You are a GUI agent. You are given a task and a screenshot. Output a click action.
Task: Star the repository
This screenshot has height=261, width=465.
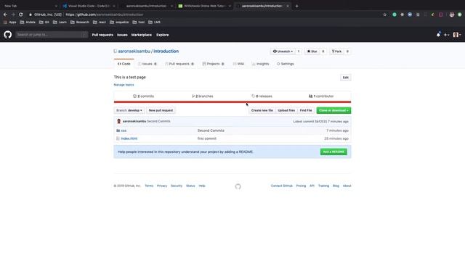(312, 51)
